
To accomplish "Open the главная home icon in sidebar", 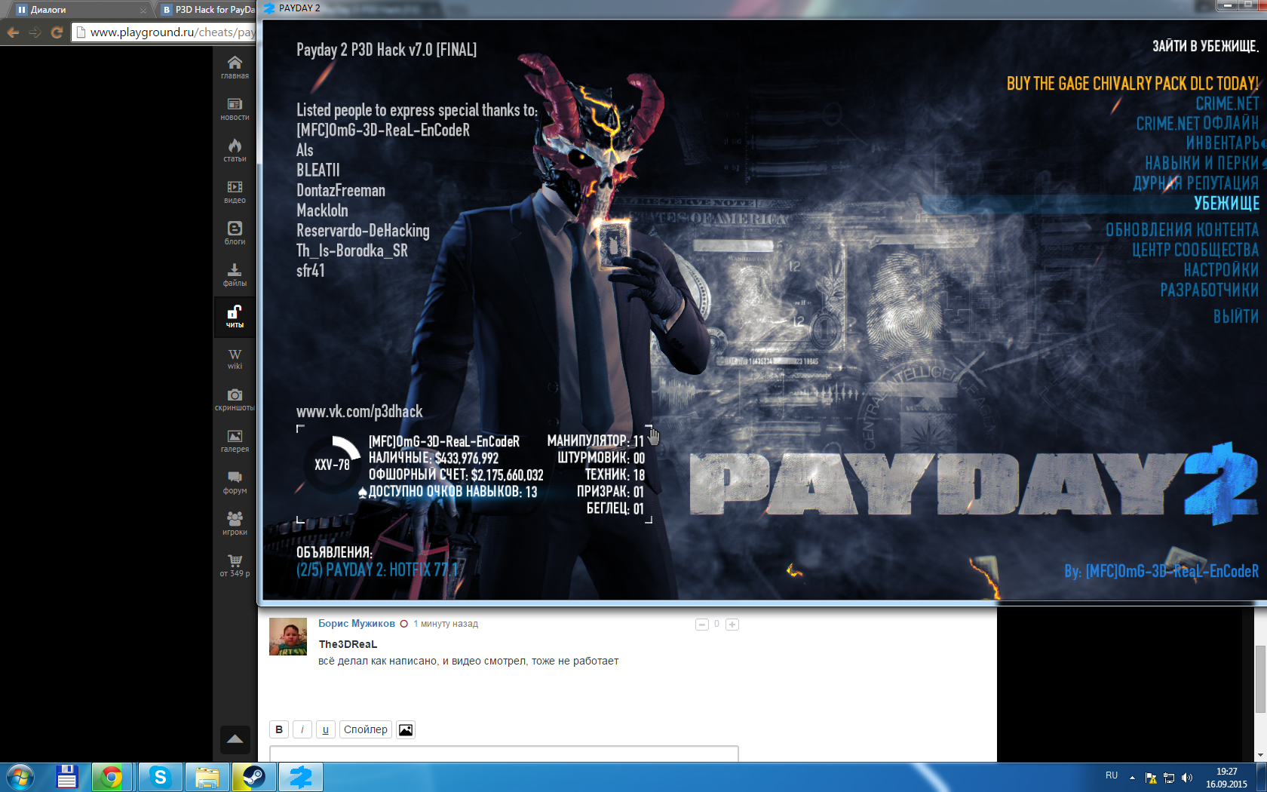I will click(235, 66).
